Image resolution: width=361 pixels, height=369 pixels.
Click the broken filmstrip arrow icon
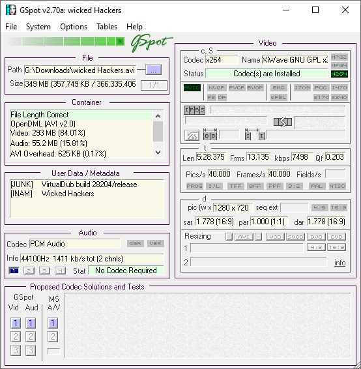(x=283, y=122)
